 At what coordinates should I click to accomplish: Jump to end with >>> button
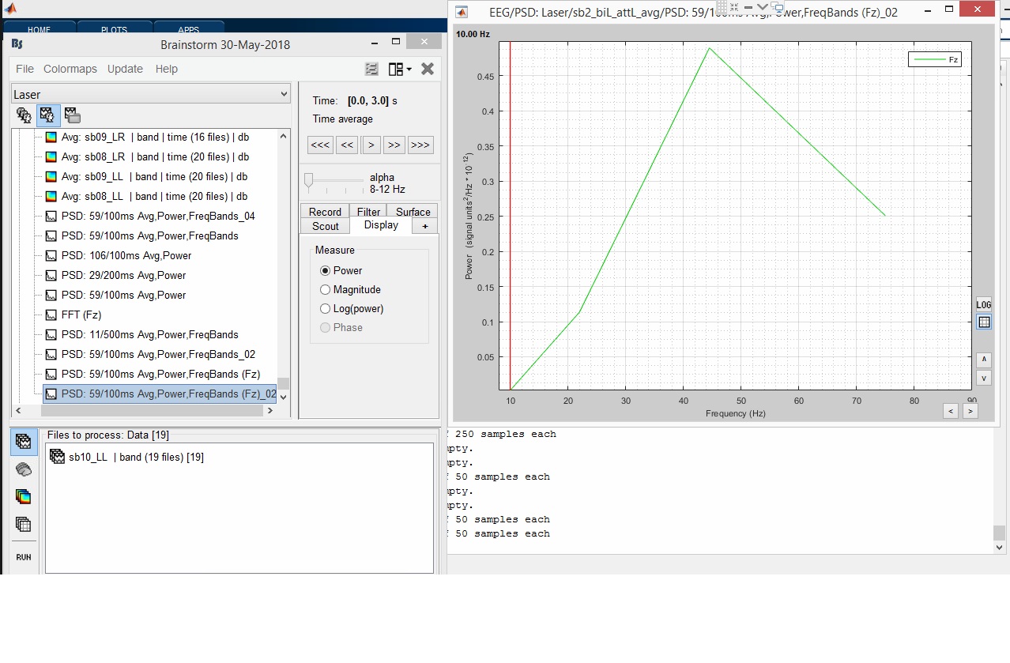(x=420, y=145)
